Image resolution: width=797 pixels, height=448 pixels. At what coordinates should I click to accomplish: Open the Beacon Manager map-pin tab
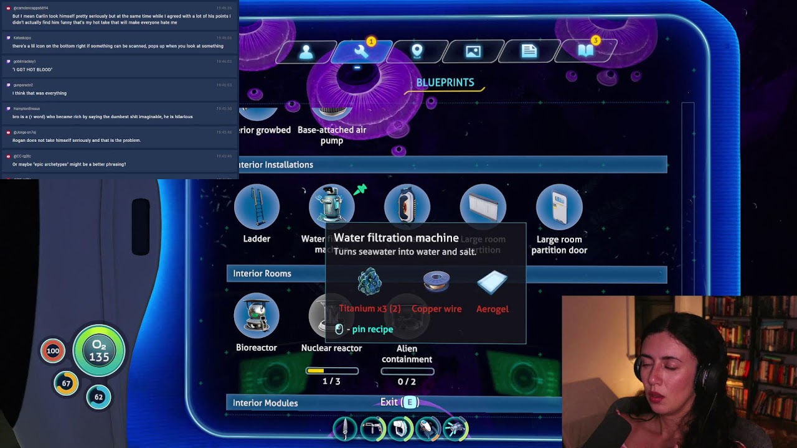(x=417, y=52)
